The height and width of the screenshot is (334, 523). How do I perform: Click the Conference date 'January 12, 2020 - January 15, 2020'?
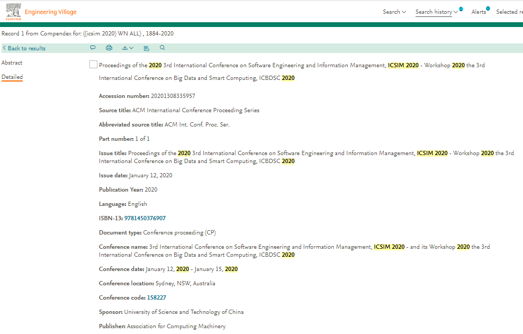click(192, 269)
